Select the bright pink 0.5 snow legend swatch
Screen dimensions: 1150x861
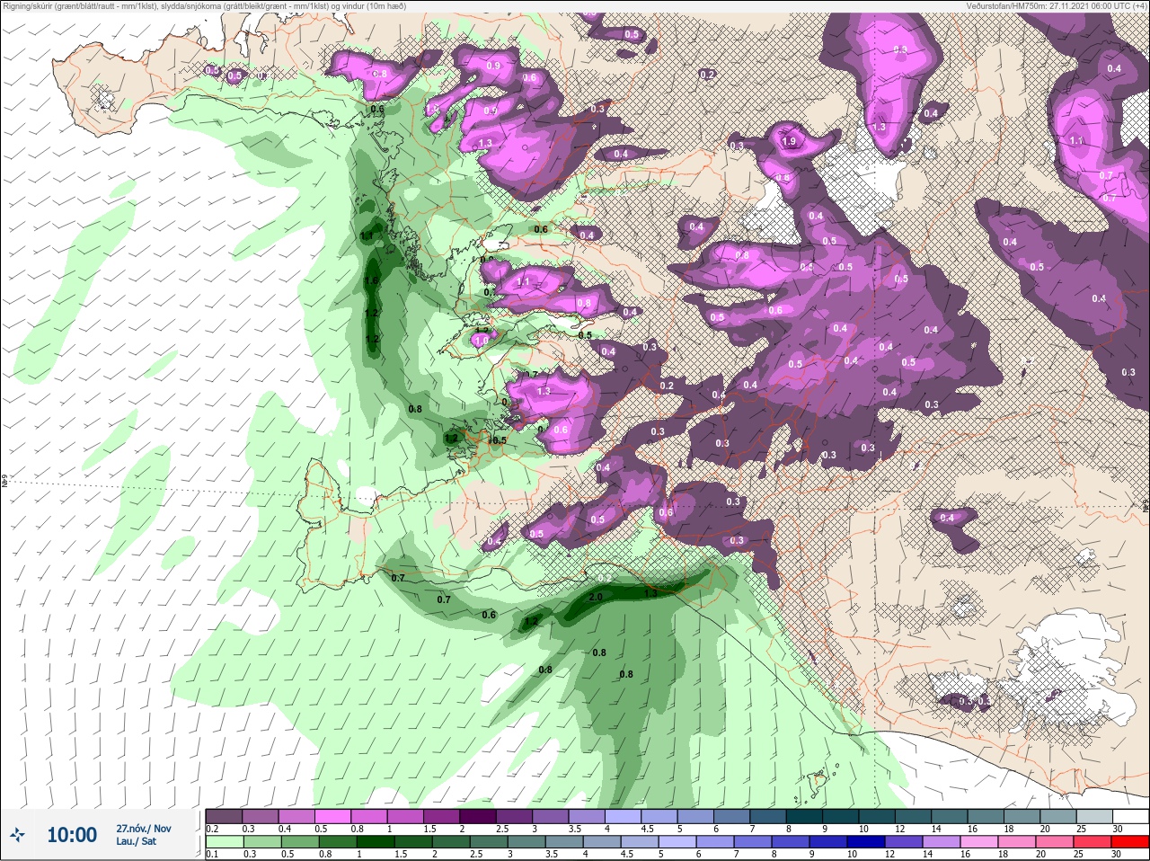[x=333, y=816]
